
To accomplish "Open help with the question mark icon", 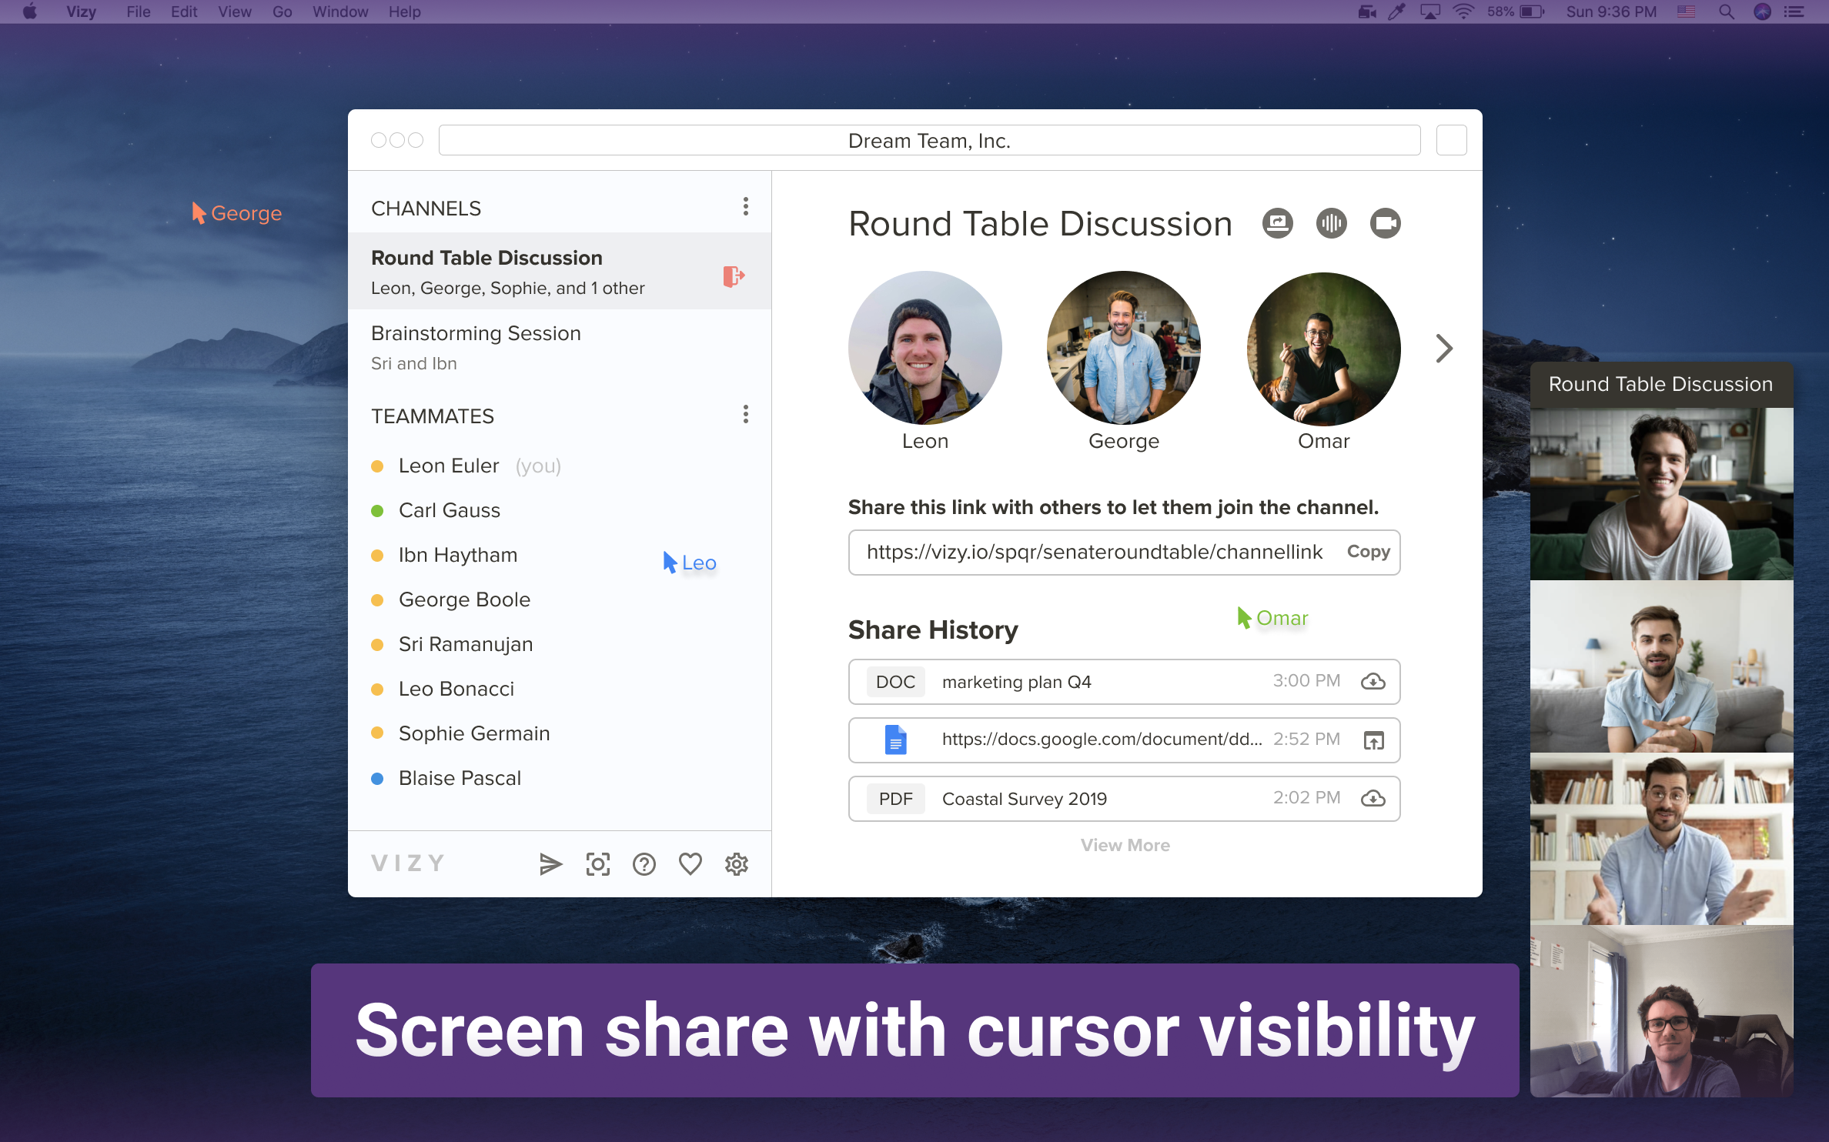I will [x=644, y=864].
